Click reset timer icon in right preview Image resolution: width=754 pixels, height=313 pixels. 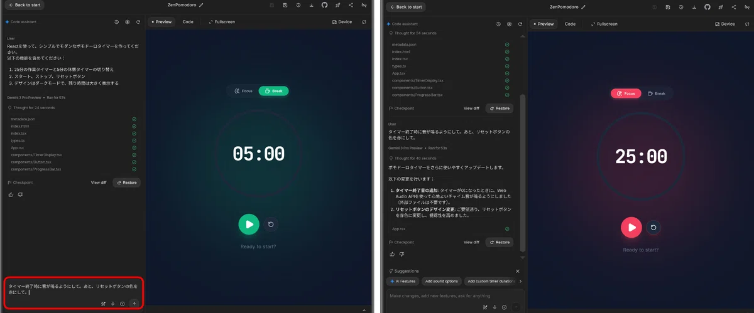click(653, 227)
